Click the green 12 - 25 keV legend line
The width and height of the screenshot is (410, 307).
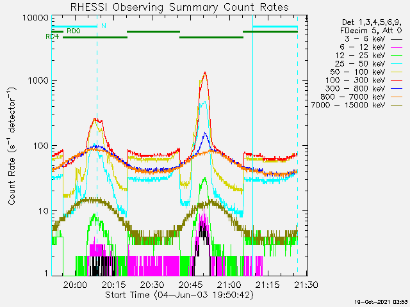pyautogui.click(x=397, y=56)
